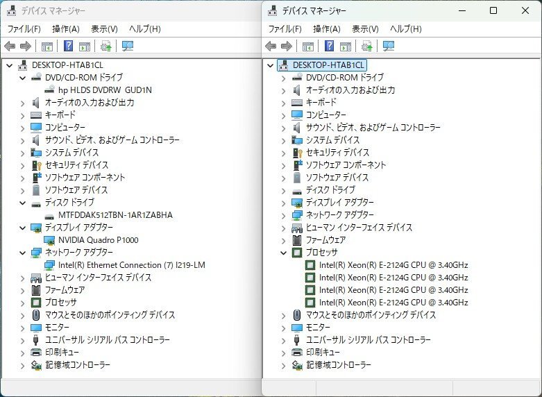The image size is (542, 397).
Task: Open 操作(A) menu in right window
Action: pos(327,29)
